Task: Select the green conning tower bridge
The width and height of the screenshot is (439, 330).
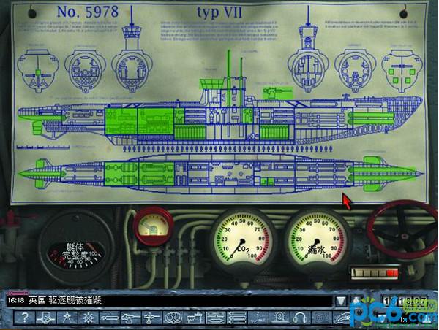Action: (212, 83)
